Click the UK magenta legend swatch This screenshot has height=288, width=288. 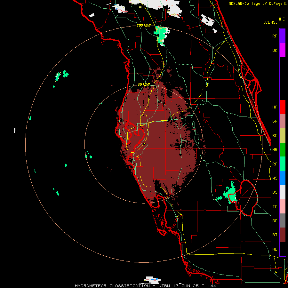(283, 50)
